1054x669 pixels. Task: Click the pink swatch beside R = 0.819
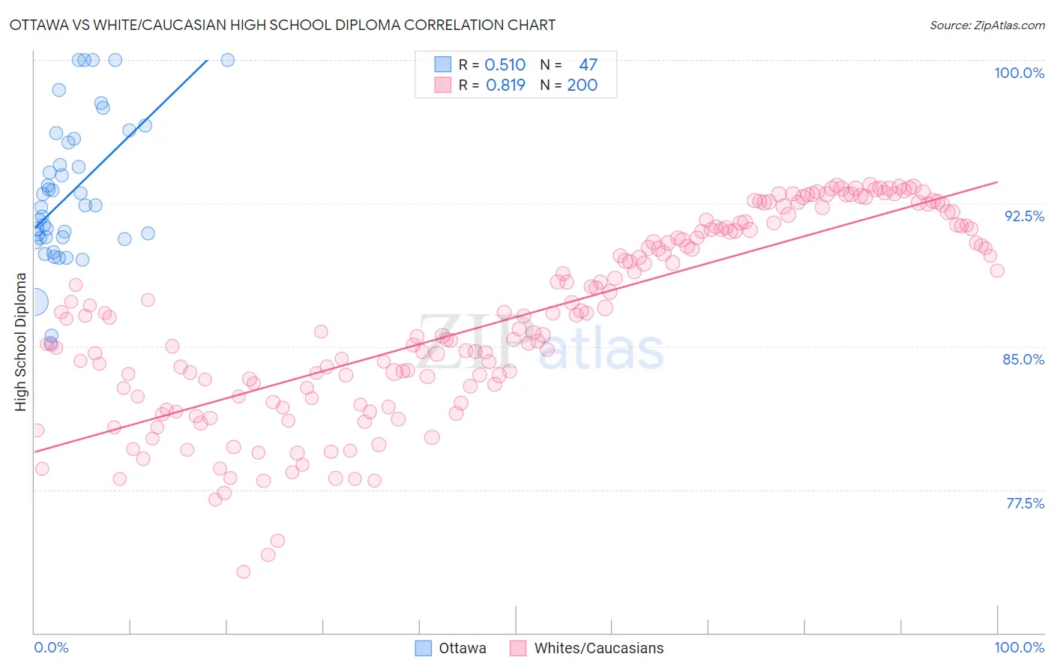(x=443, y=85)
